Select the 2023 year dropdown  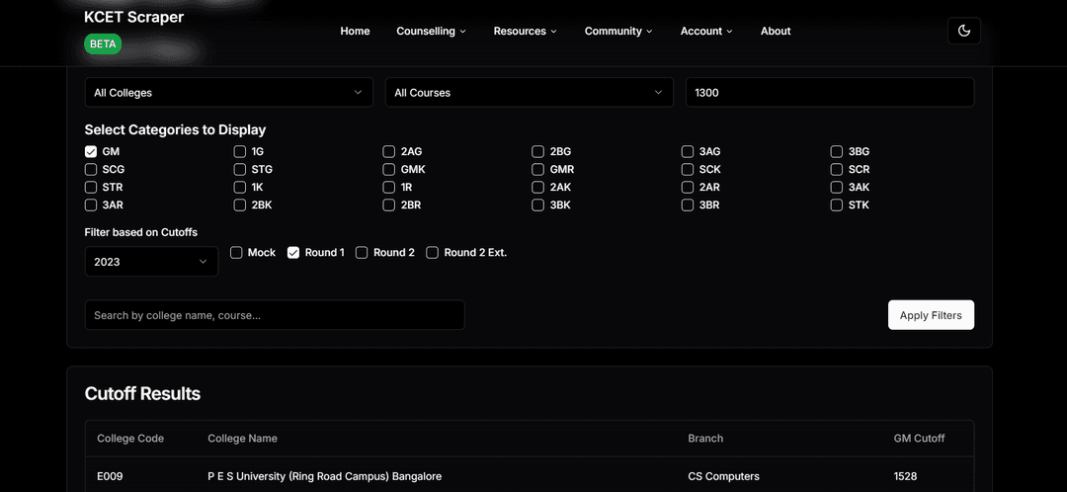point(151,262)
